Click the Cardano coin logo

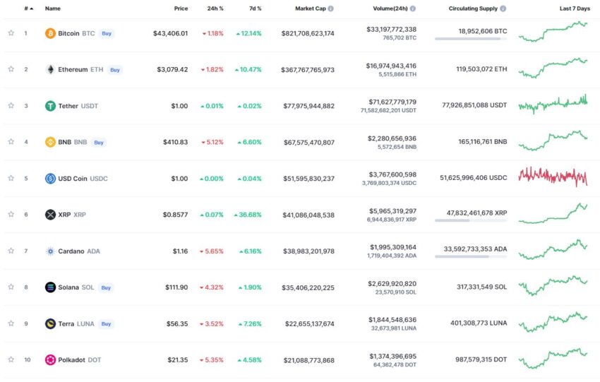coord(50,251)
